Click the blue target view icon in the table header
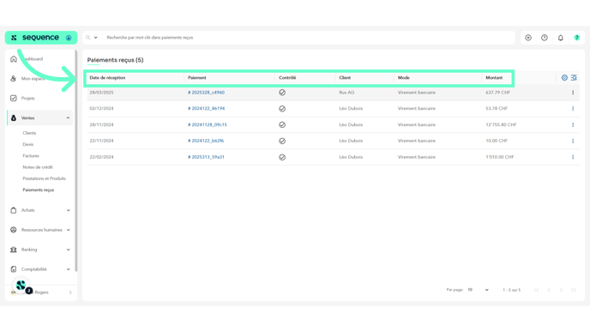This screenshot has height=332, width=590. [x=564, y=77]
